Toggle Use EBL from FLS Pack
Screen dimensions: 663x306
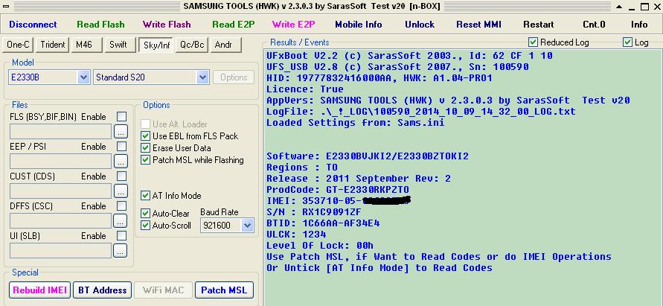tap(145, 136)
